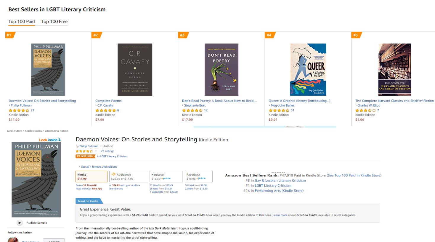Expand See all 4 formats and editions
The image size is (435, 242).
[99, 167]
